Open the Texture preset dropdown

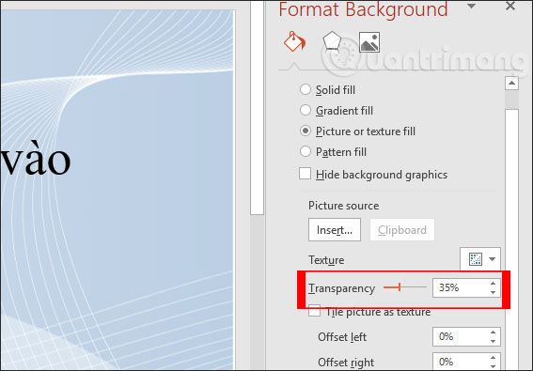click(480, 259)
